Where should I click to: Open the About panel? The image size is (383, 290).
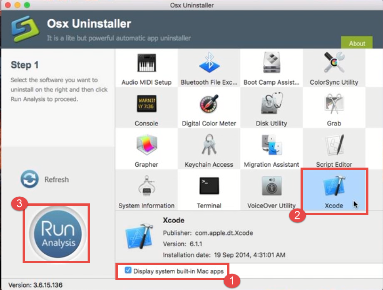(357, 43)
